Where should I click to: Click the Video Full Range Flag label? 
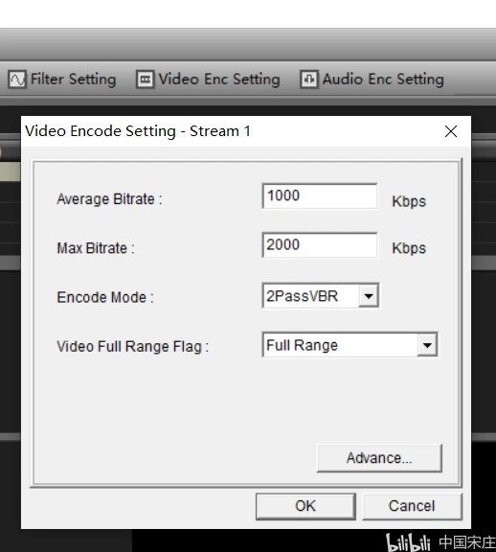[x=133, y=347]
